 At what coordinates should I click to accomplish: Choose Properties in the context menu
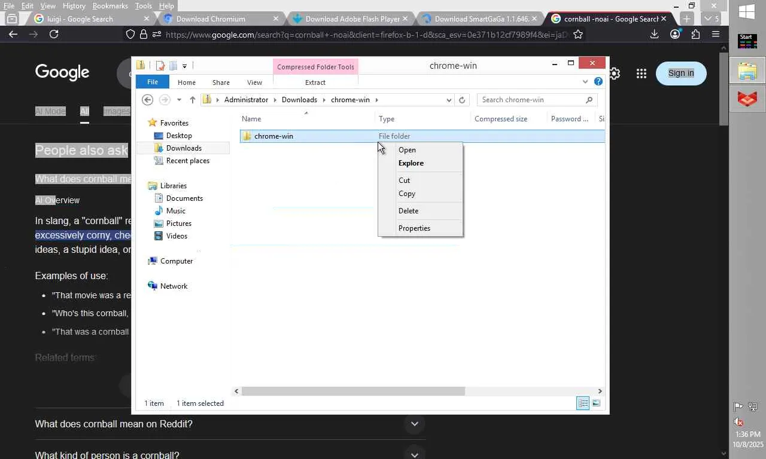click(420, 228)
